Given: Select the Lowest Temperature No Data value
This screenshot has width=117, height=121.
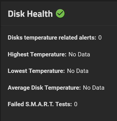Looking at the screenshot, I should (x=78, y=71).
